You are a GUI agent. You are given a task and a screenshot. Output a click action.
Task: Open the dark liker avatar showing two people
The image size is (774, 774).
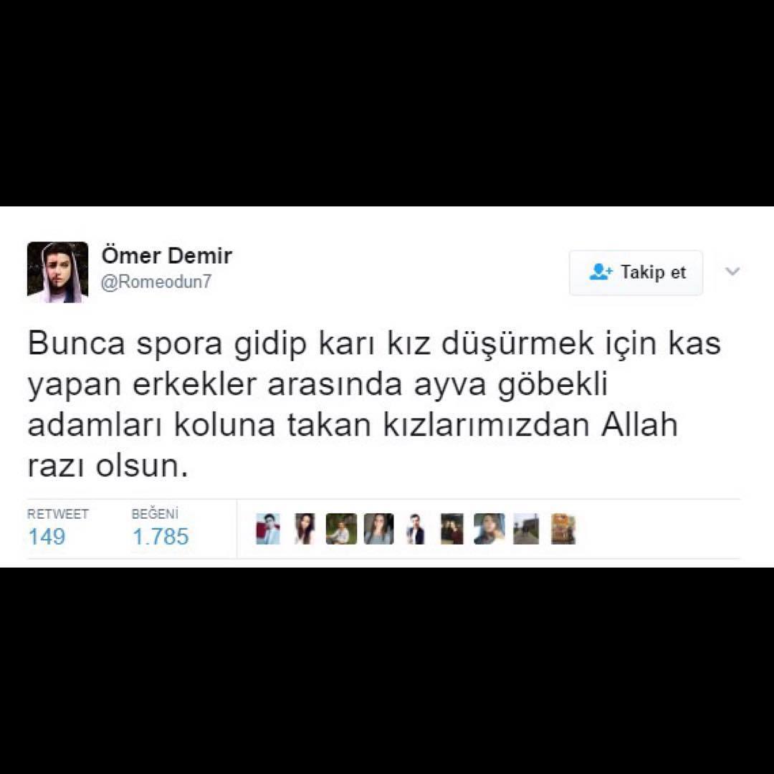point(452,529)
